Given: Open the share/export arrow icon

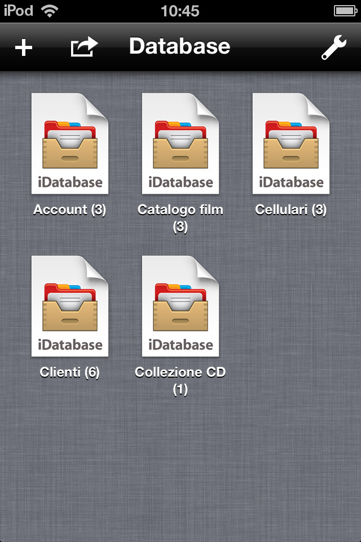Looking at the screenshot, I should [84, 46].
